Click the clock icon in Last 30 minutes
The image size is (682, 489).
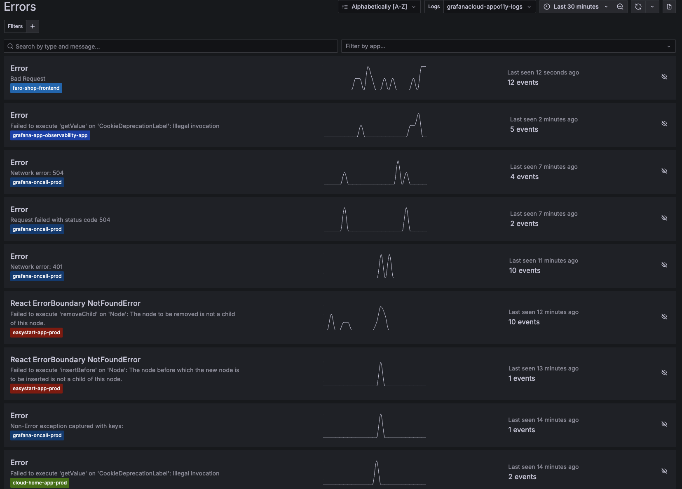tap(546, 7)
